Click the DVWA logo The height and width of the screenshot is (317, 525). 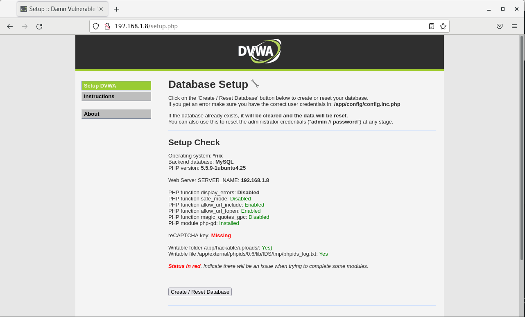259,51
